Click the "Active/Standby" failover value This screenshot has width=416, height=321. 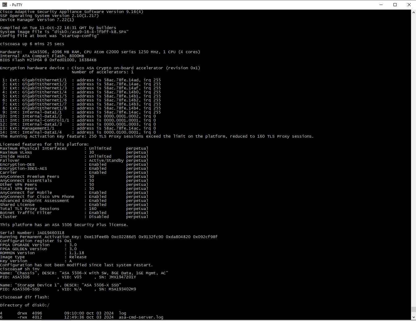(106, 160)
